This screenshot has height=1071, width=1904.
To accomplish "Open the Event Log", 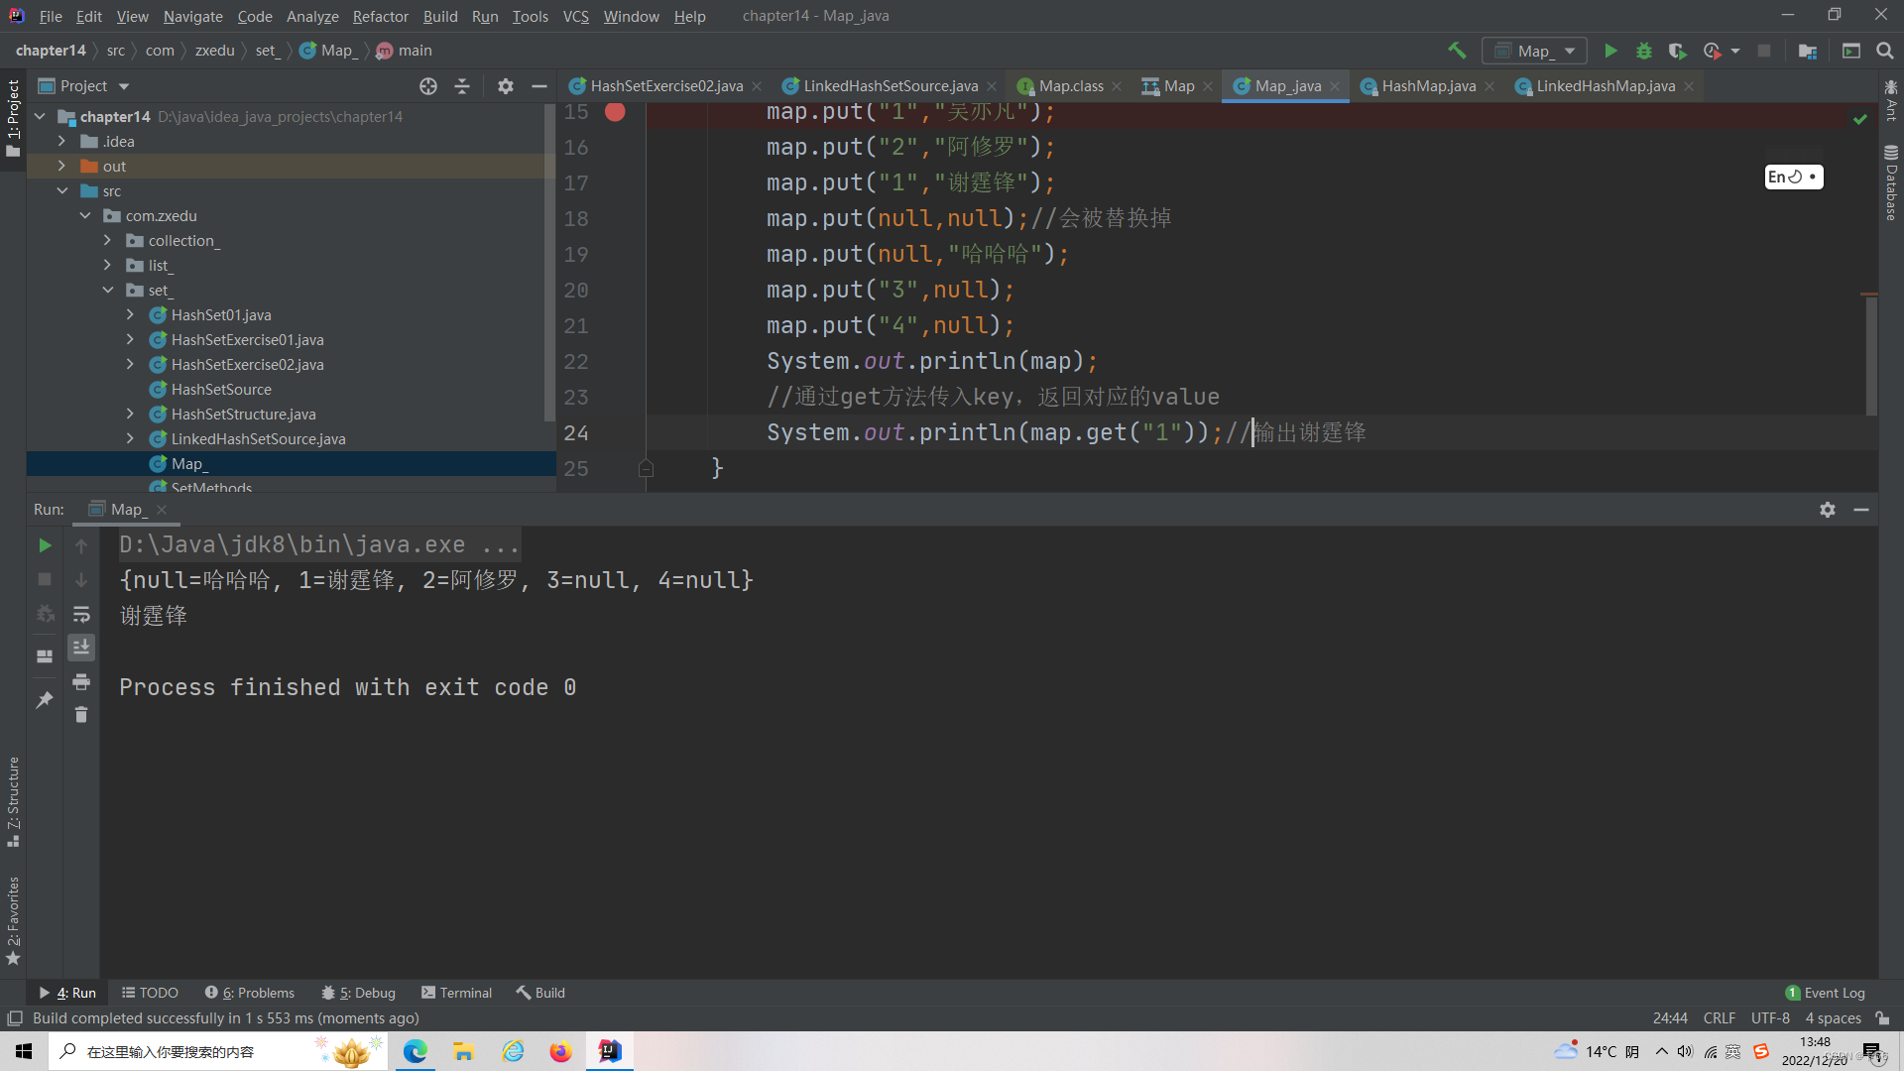I will [1825, 993].
